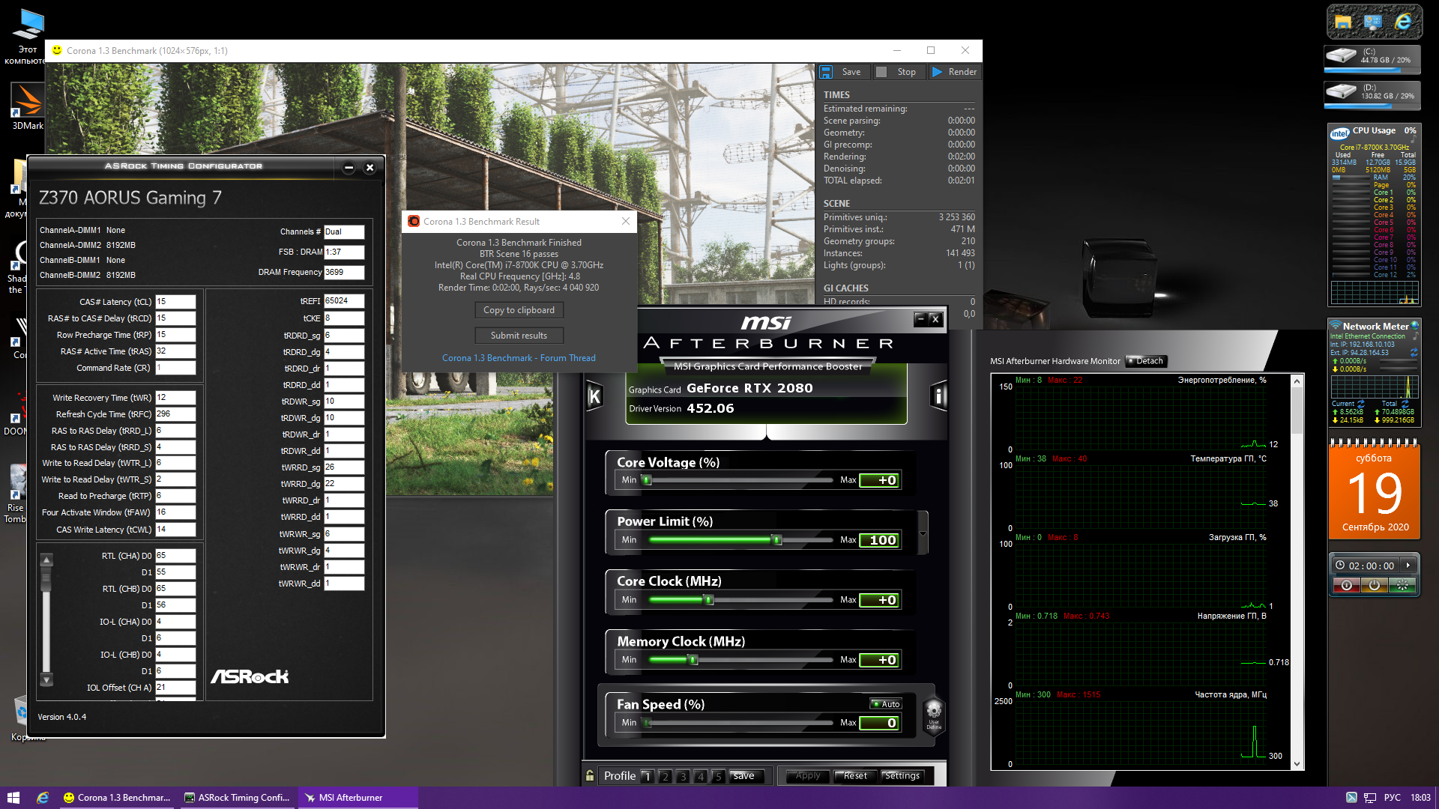The width and height of the screenshot is (1439, 809).
Task: Switch to Corona 1.3 Benchmark taskbar item
Action: 117,798
